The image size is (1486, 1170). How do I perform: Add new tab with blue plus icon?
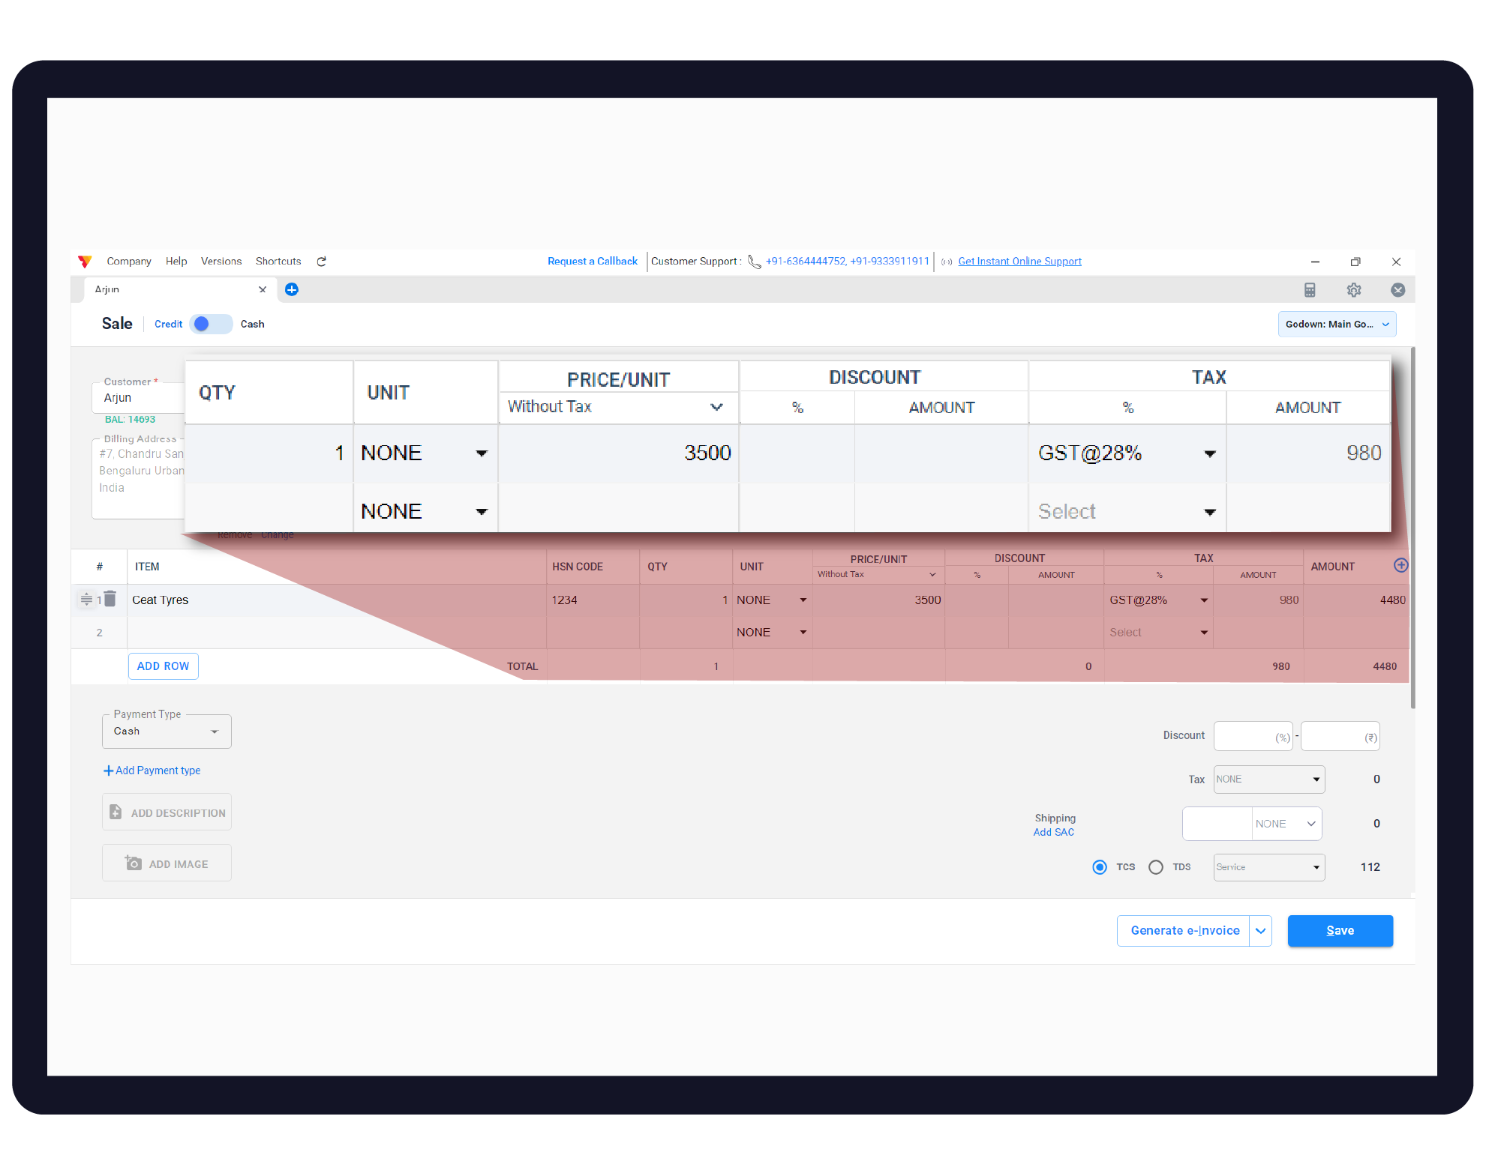click(x=292, y=290)
